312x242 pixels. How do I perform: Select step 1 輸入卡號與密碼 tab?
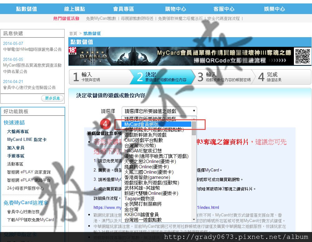coord(100,77)
